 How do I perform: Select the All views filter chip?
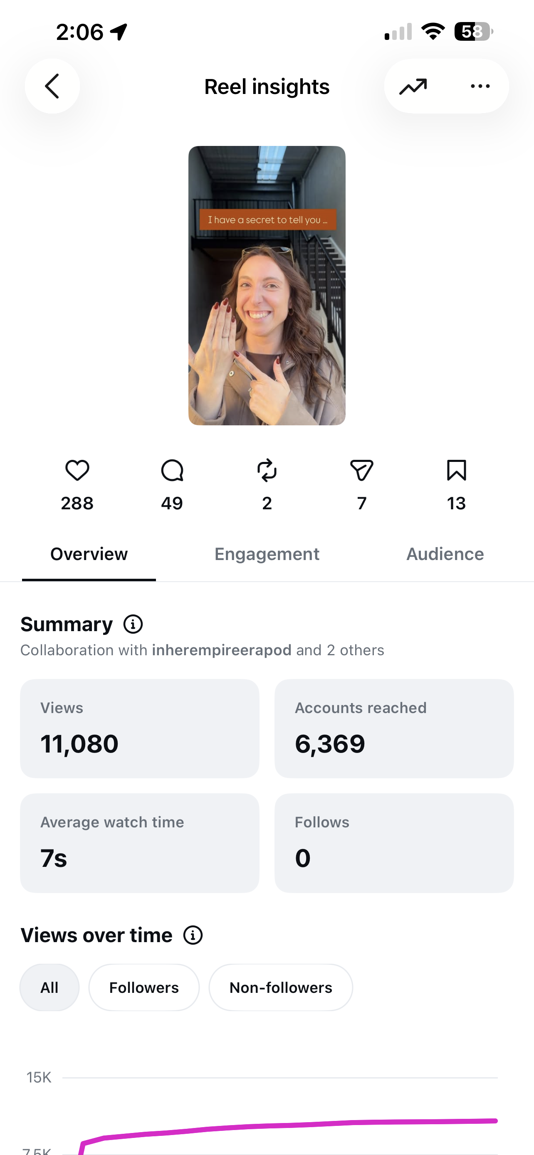click(49, 987)
